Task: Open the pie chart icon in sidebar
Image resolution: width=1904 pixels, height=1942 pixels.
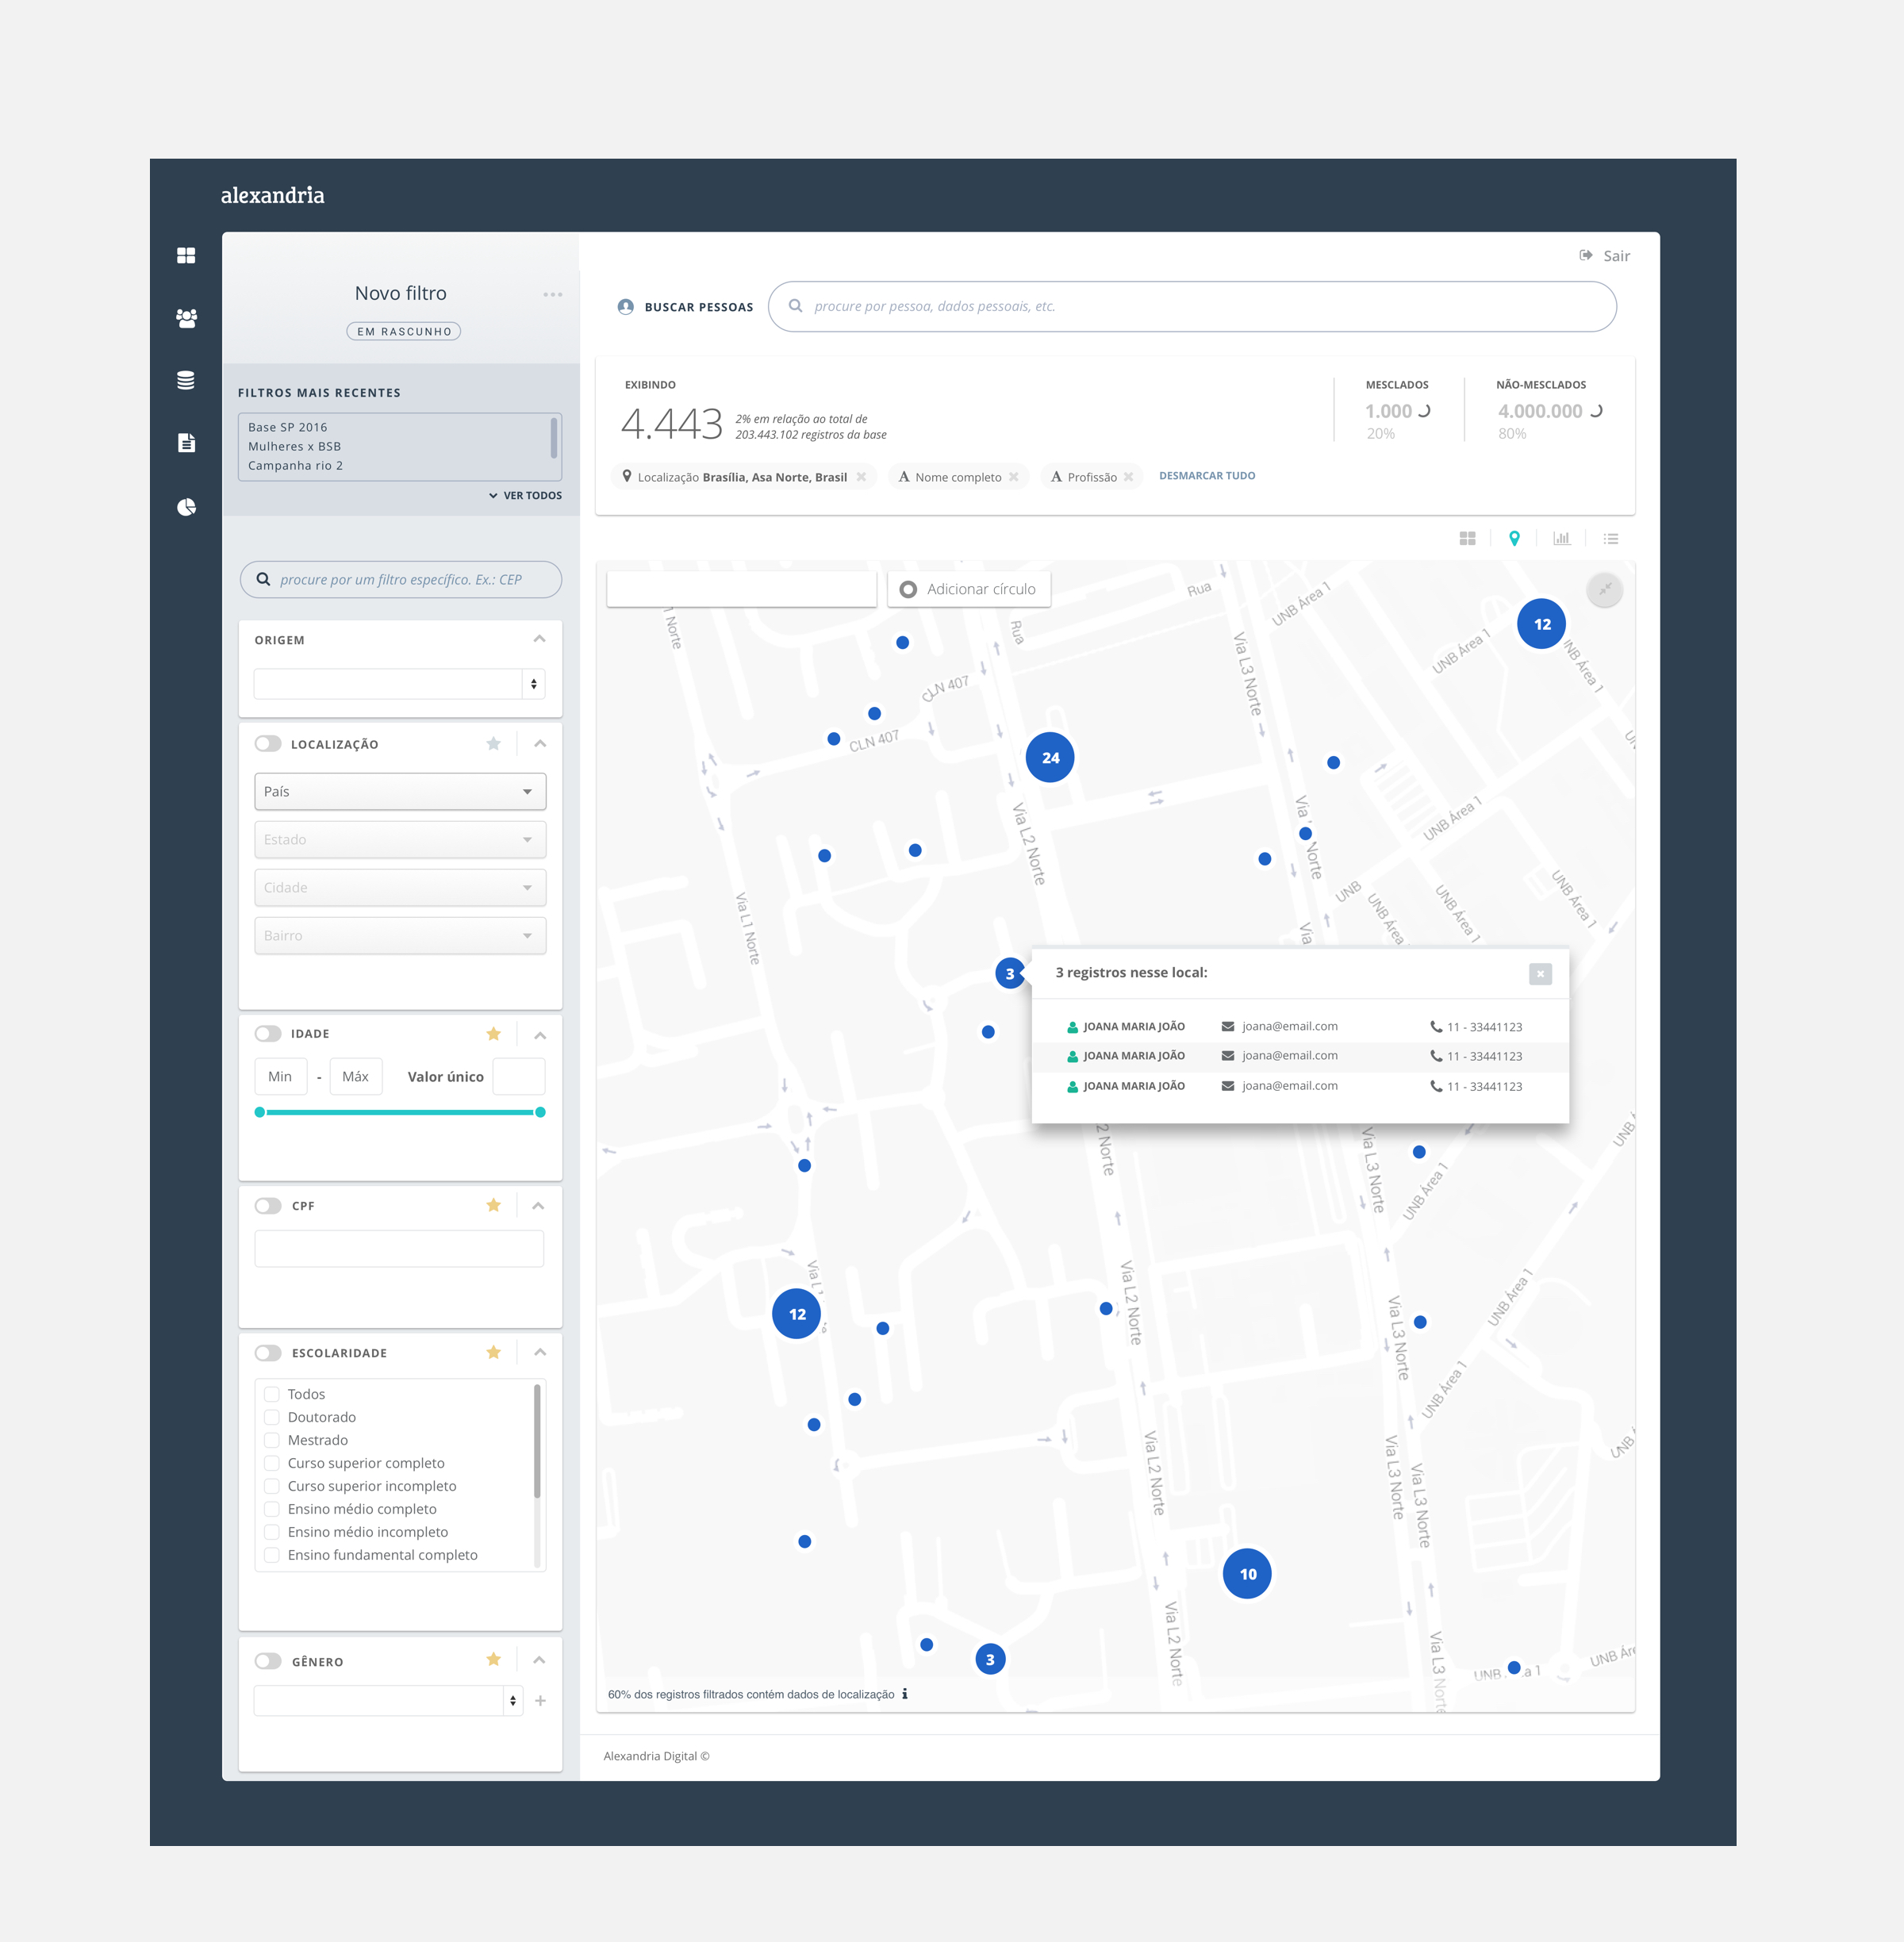Action: 186,507
